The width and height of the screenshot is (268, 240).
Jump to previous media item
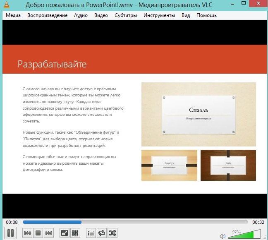[27, 233]
